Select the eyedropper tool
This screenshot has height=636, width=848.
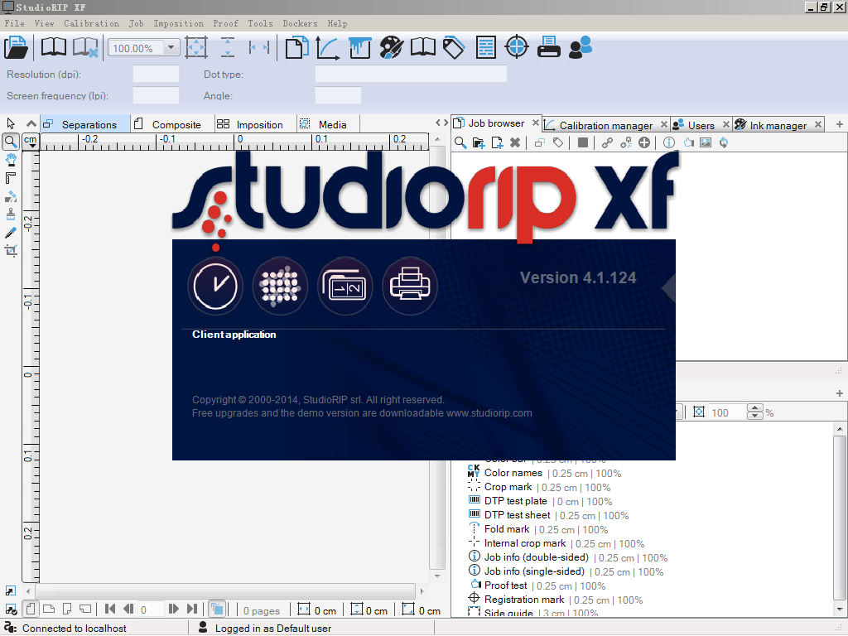point(11,233)
